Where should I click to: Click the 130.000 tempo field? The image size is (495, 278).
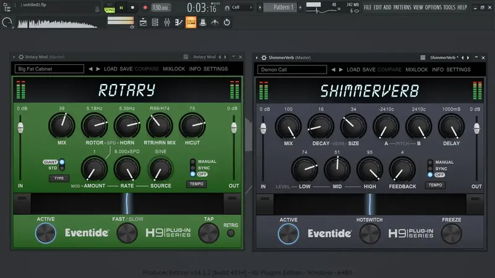(x=161, y=7)
